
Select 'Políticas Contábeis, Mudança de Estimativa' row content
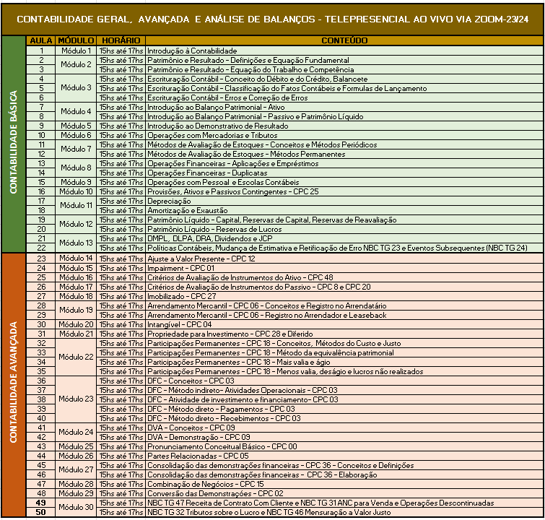344,248
